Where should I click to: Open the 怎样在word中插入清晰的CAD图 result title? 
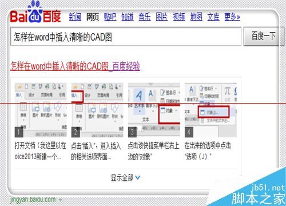[x=75, y=66]
